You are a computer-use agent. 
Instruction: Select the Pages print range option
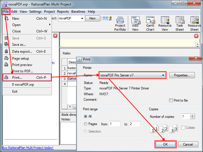coord(86,124)
